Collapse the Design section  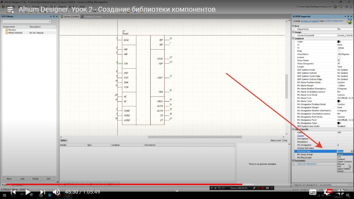(293, 32)
